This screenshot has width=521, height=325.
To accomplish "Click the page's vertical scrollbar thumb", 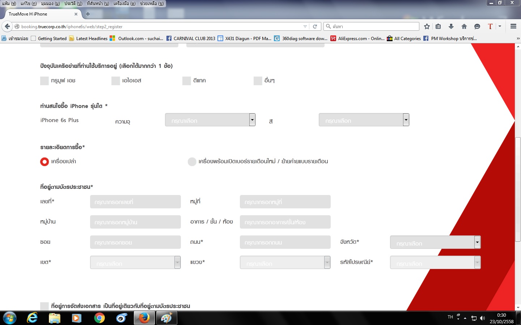I will pyautogui.click(x=518, y=190).
